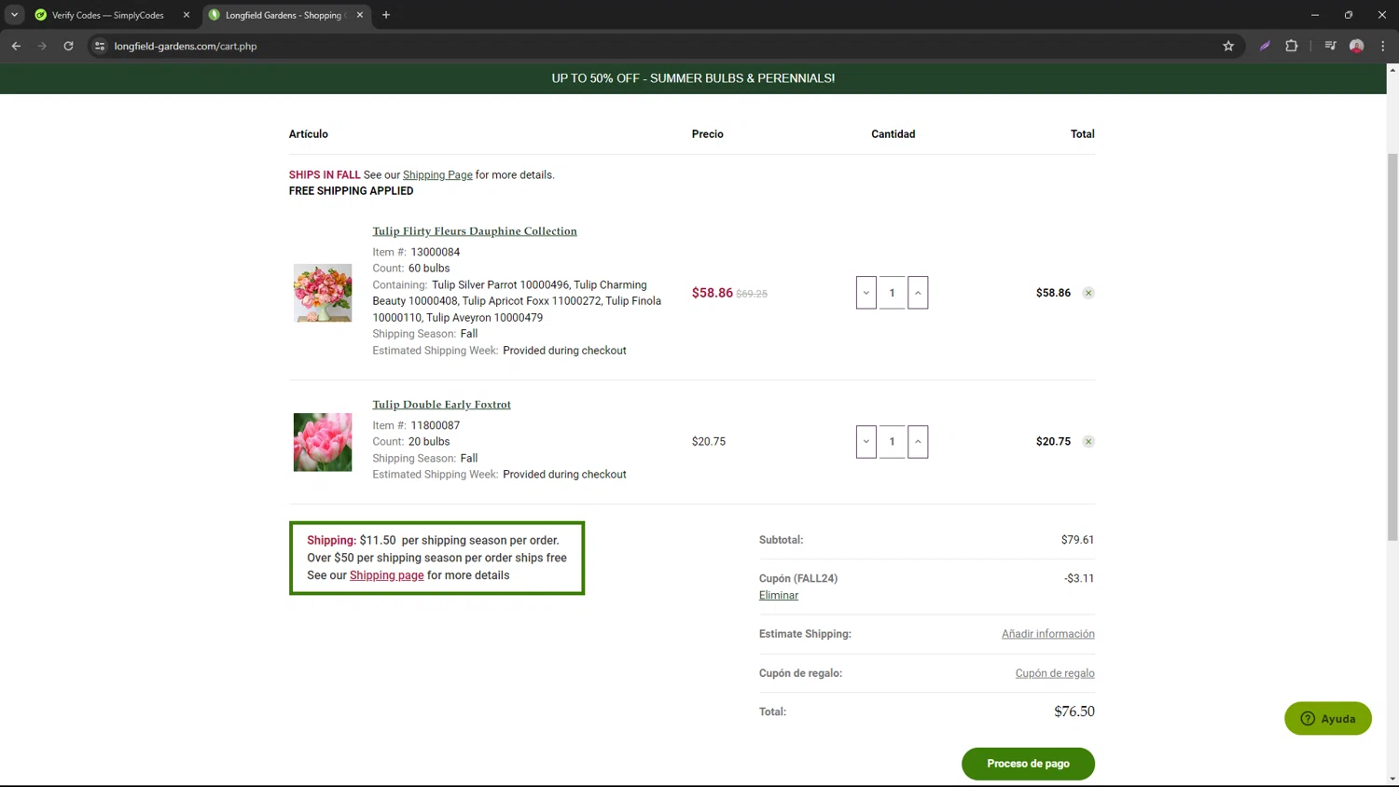
Task: Click the sale price $58.86 in Precio column
Action: [x=713, y=293]
